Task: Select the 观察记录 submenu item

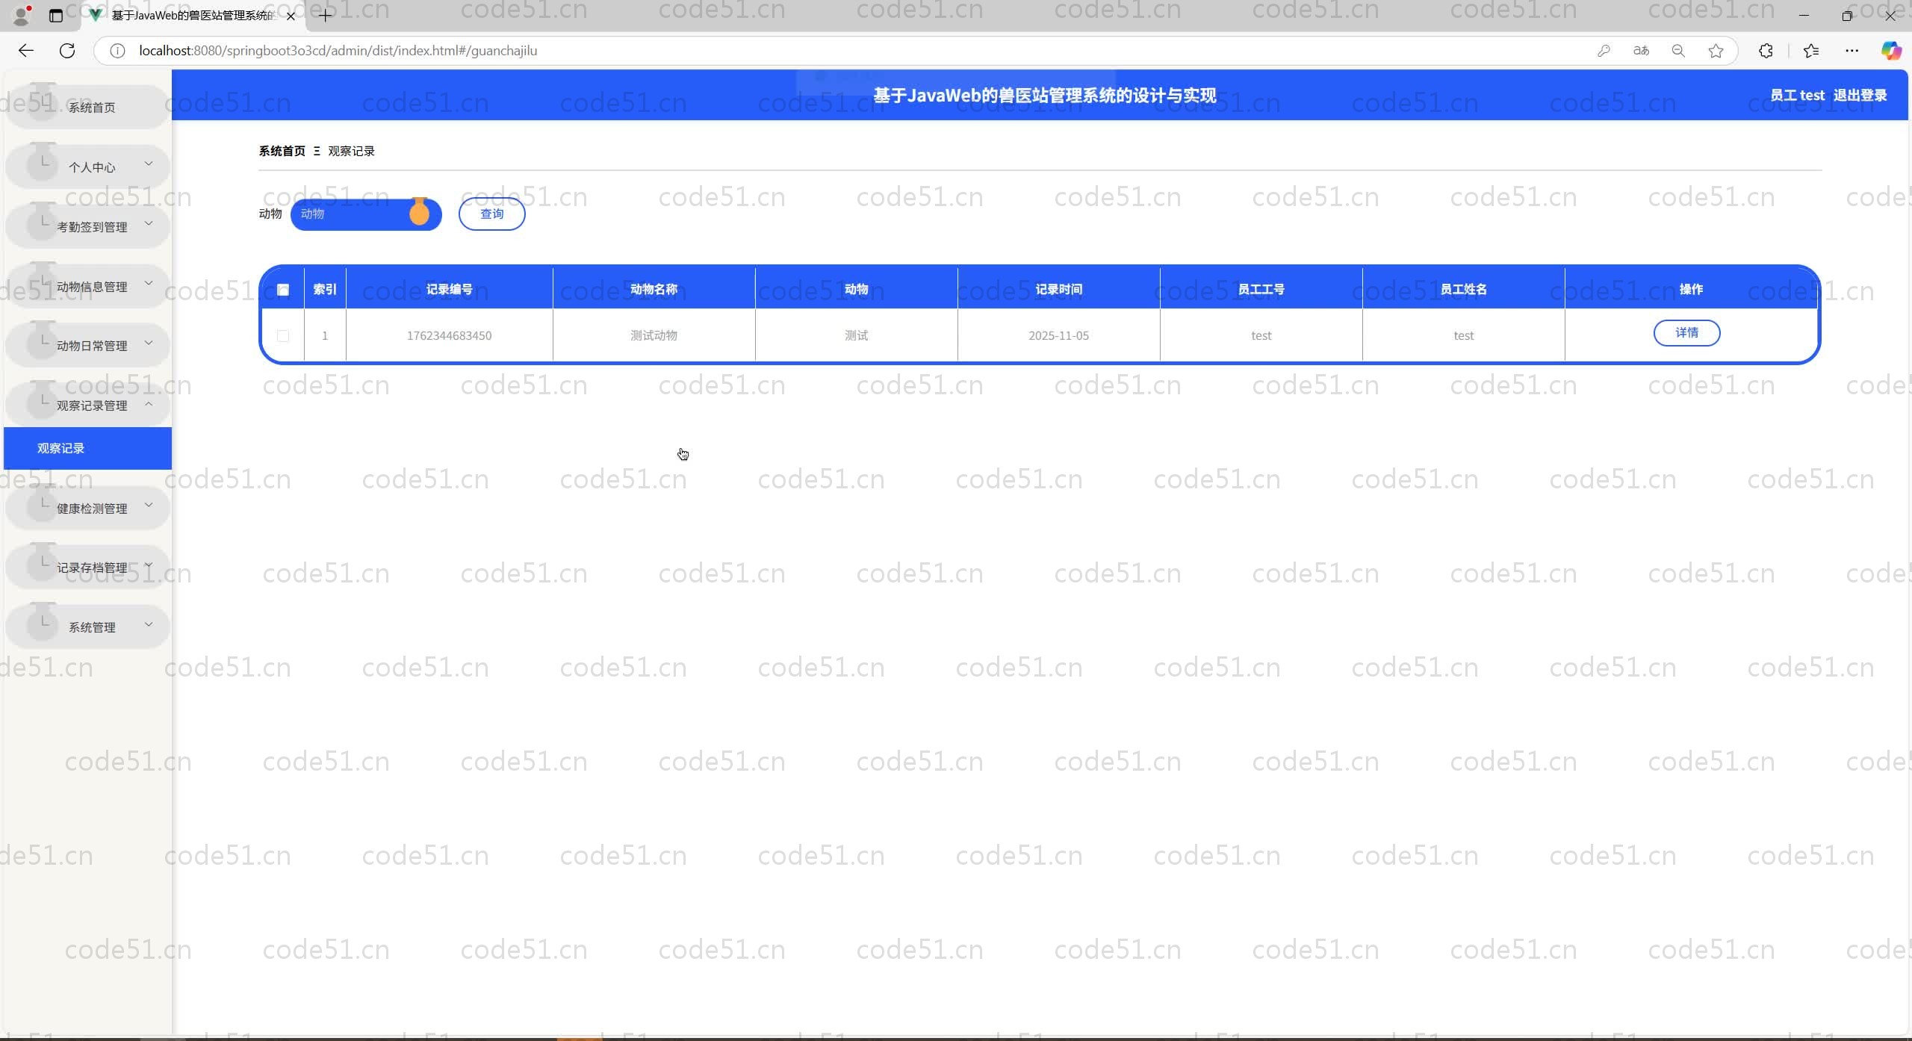Action: click(x=61, y=448)
